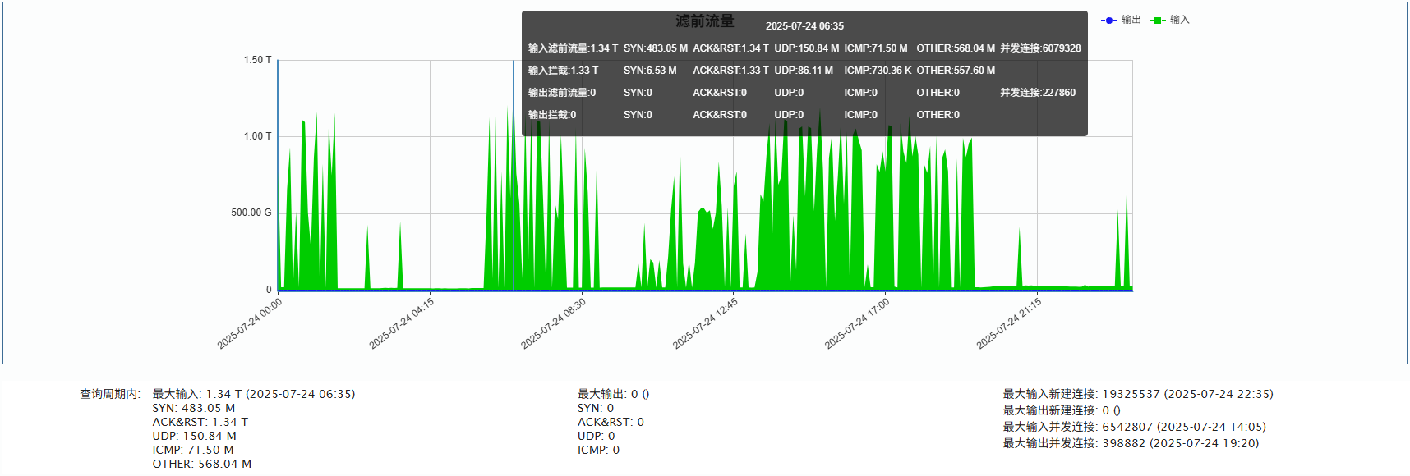Click the 1.50 T y-axis label
The width and height of the screenshot is (1410, 476).
257,60
